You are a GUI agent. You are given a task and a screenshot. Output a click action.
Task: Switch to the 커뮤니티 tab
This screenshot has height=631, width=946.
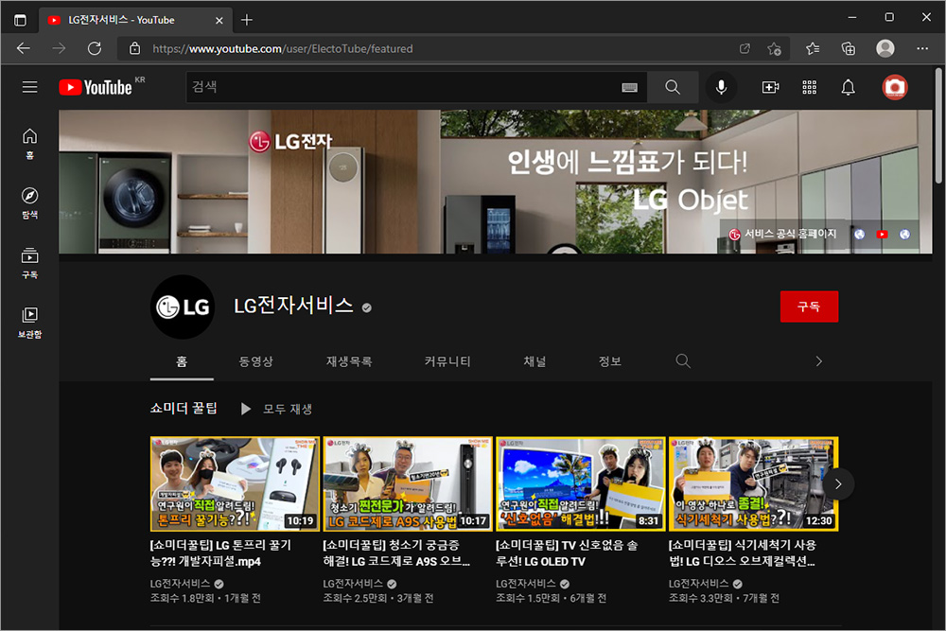pyautogui.click(x=447, y=361)
